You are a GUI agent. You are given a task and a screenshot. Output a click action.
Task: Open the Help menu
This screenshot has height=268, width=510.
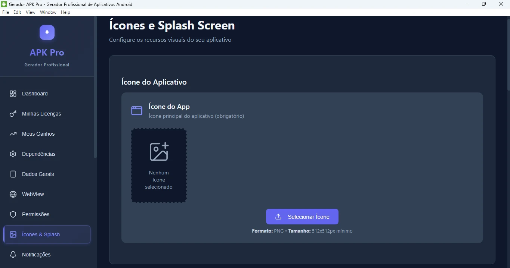tap(66, 12)
